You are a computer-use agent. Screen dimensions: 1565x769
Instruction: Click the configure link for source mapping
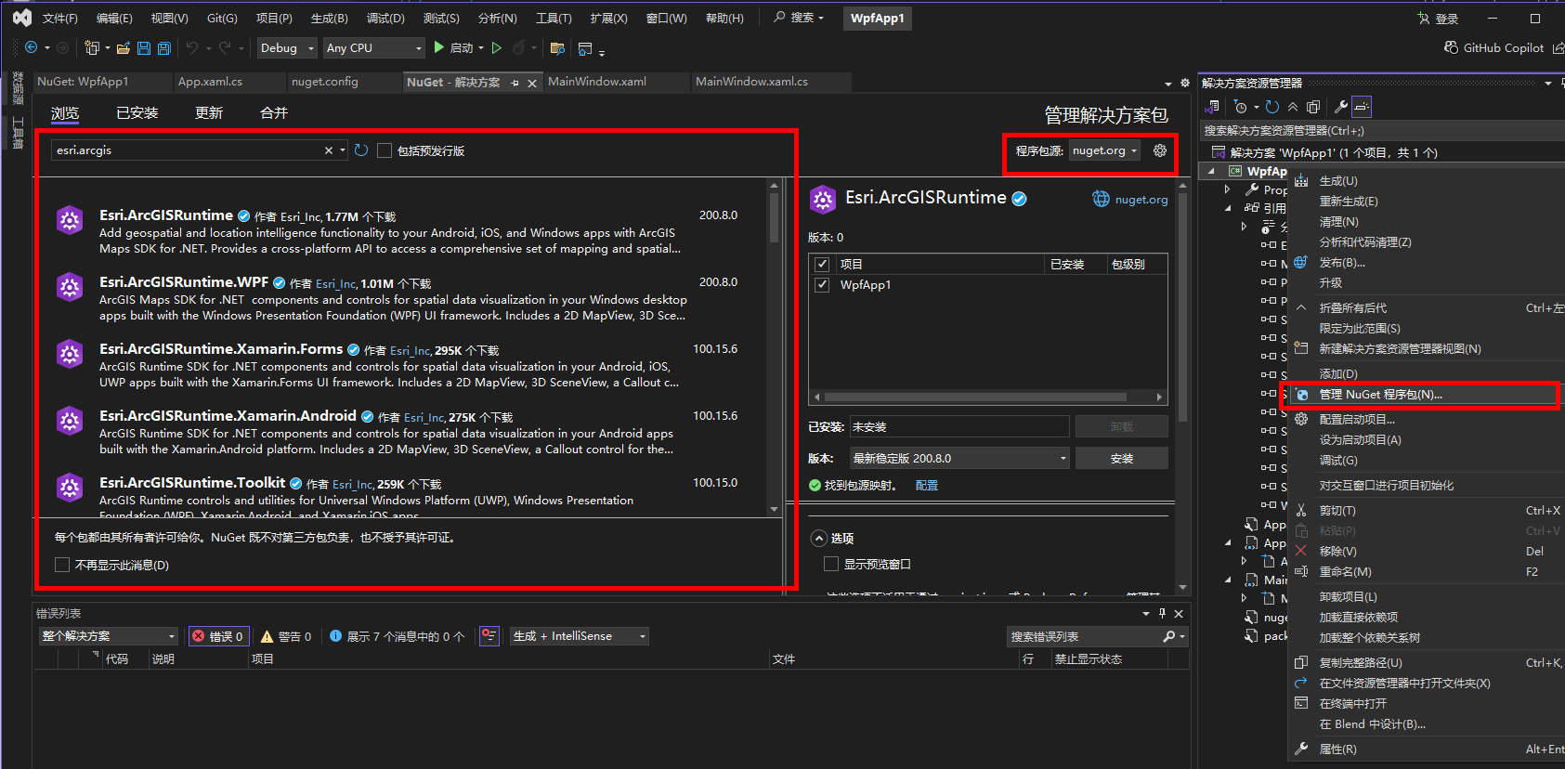(x=926, y=485)
